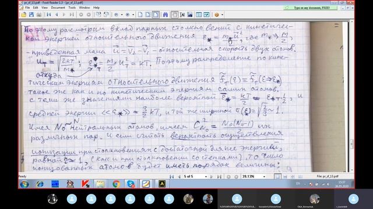Show the navigation panel layout icon
Image resolution: width=373 pixels, height=209 pixels.
point(199,15)
